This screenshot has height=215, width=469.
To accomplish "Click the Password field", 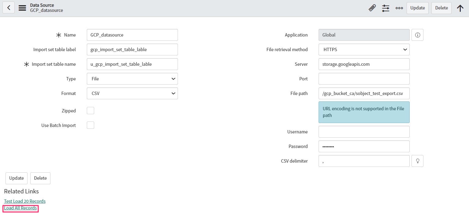I will pyautogui.click(x=364, y=146).
